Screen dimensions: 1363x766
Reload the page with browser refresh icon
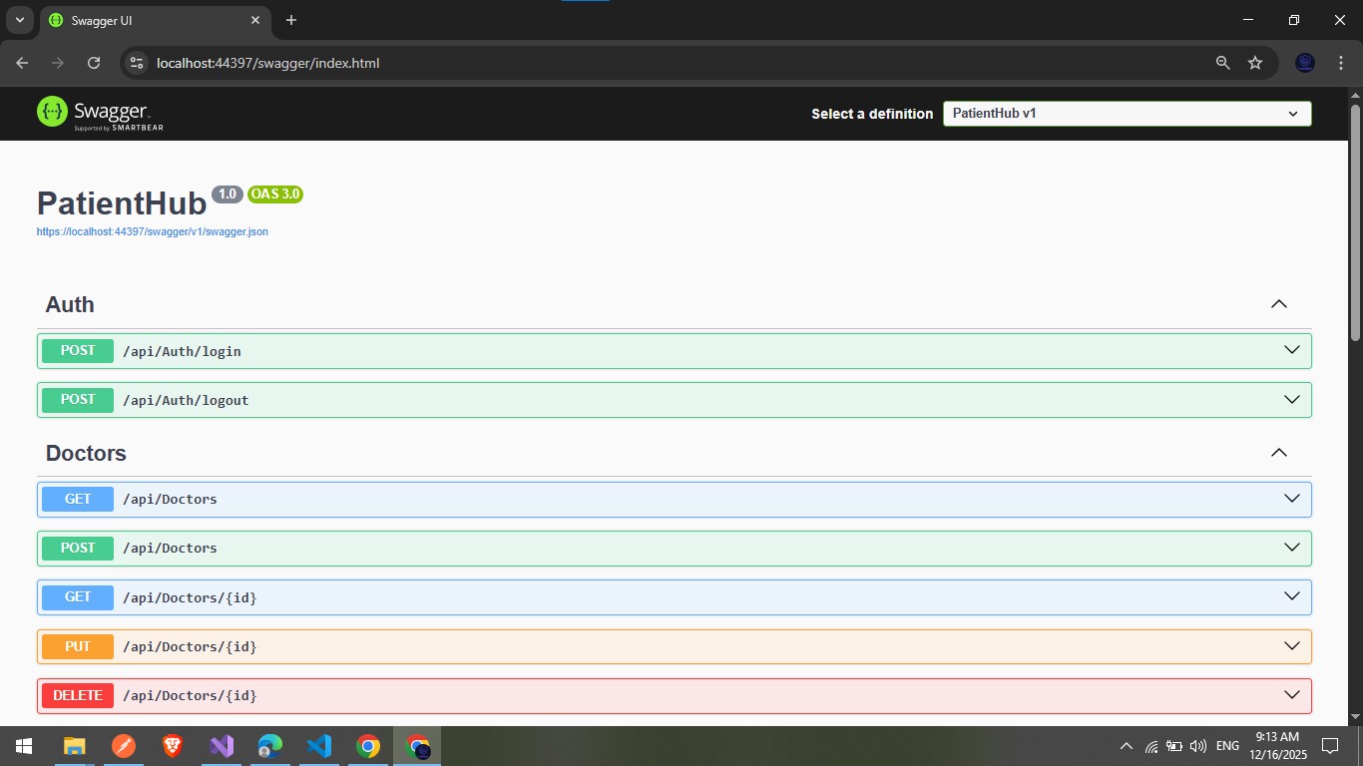pyautogui.click(x=94, y=63)
